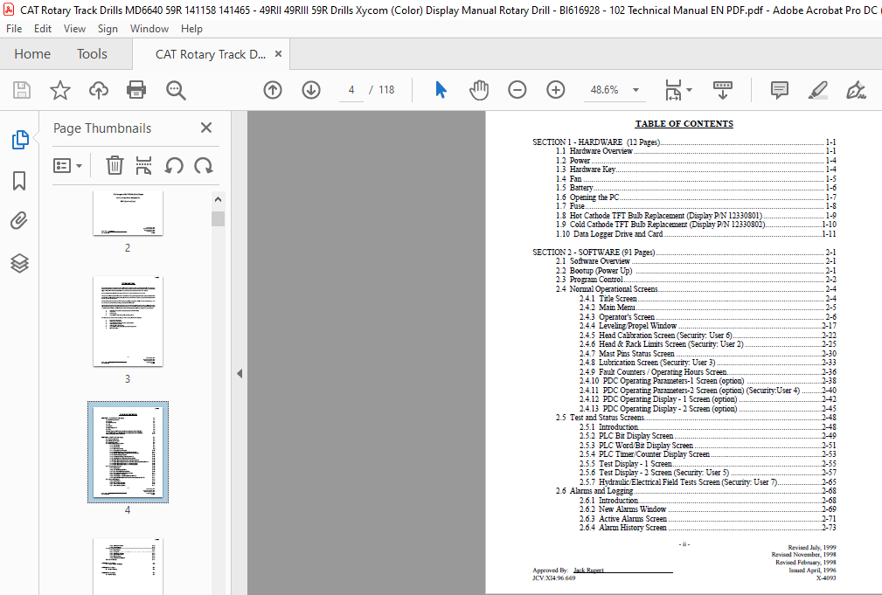Click the 48.6% zoom value field

point(604,90)
